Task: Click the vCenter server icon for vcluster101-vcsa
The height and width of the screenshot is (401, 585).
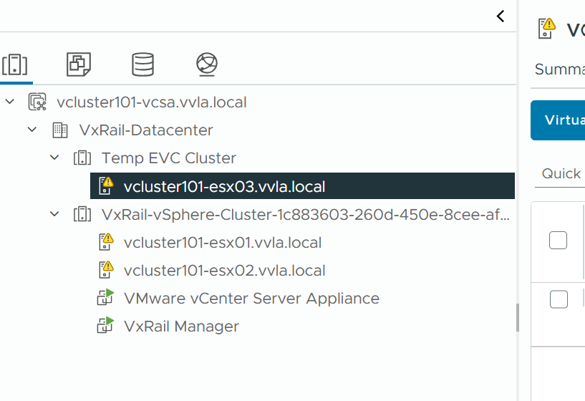Action: (37, 102)
